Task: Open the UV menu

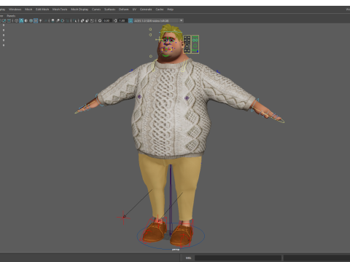Action: (x=134, y=9)
